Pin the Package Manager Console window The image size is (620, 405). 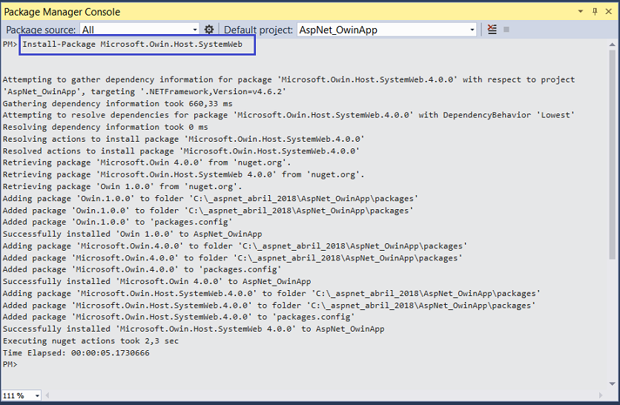point(595,11)
